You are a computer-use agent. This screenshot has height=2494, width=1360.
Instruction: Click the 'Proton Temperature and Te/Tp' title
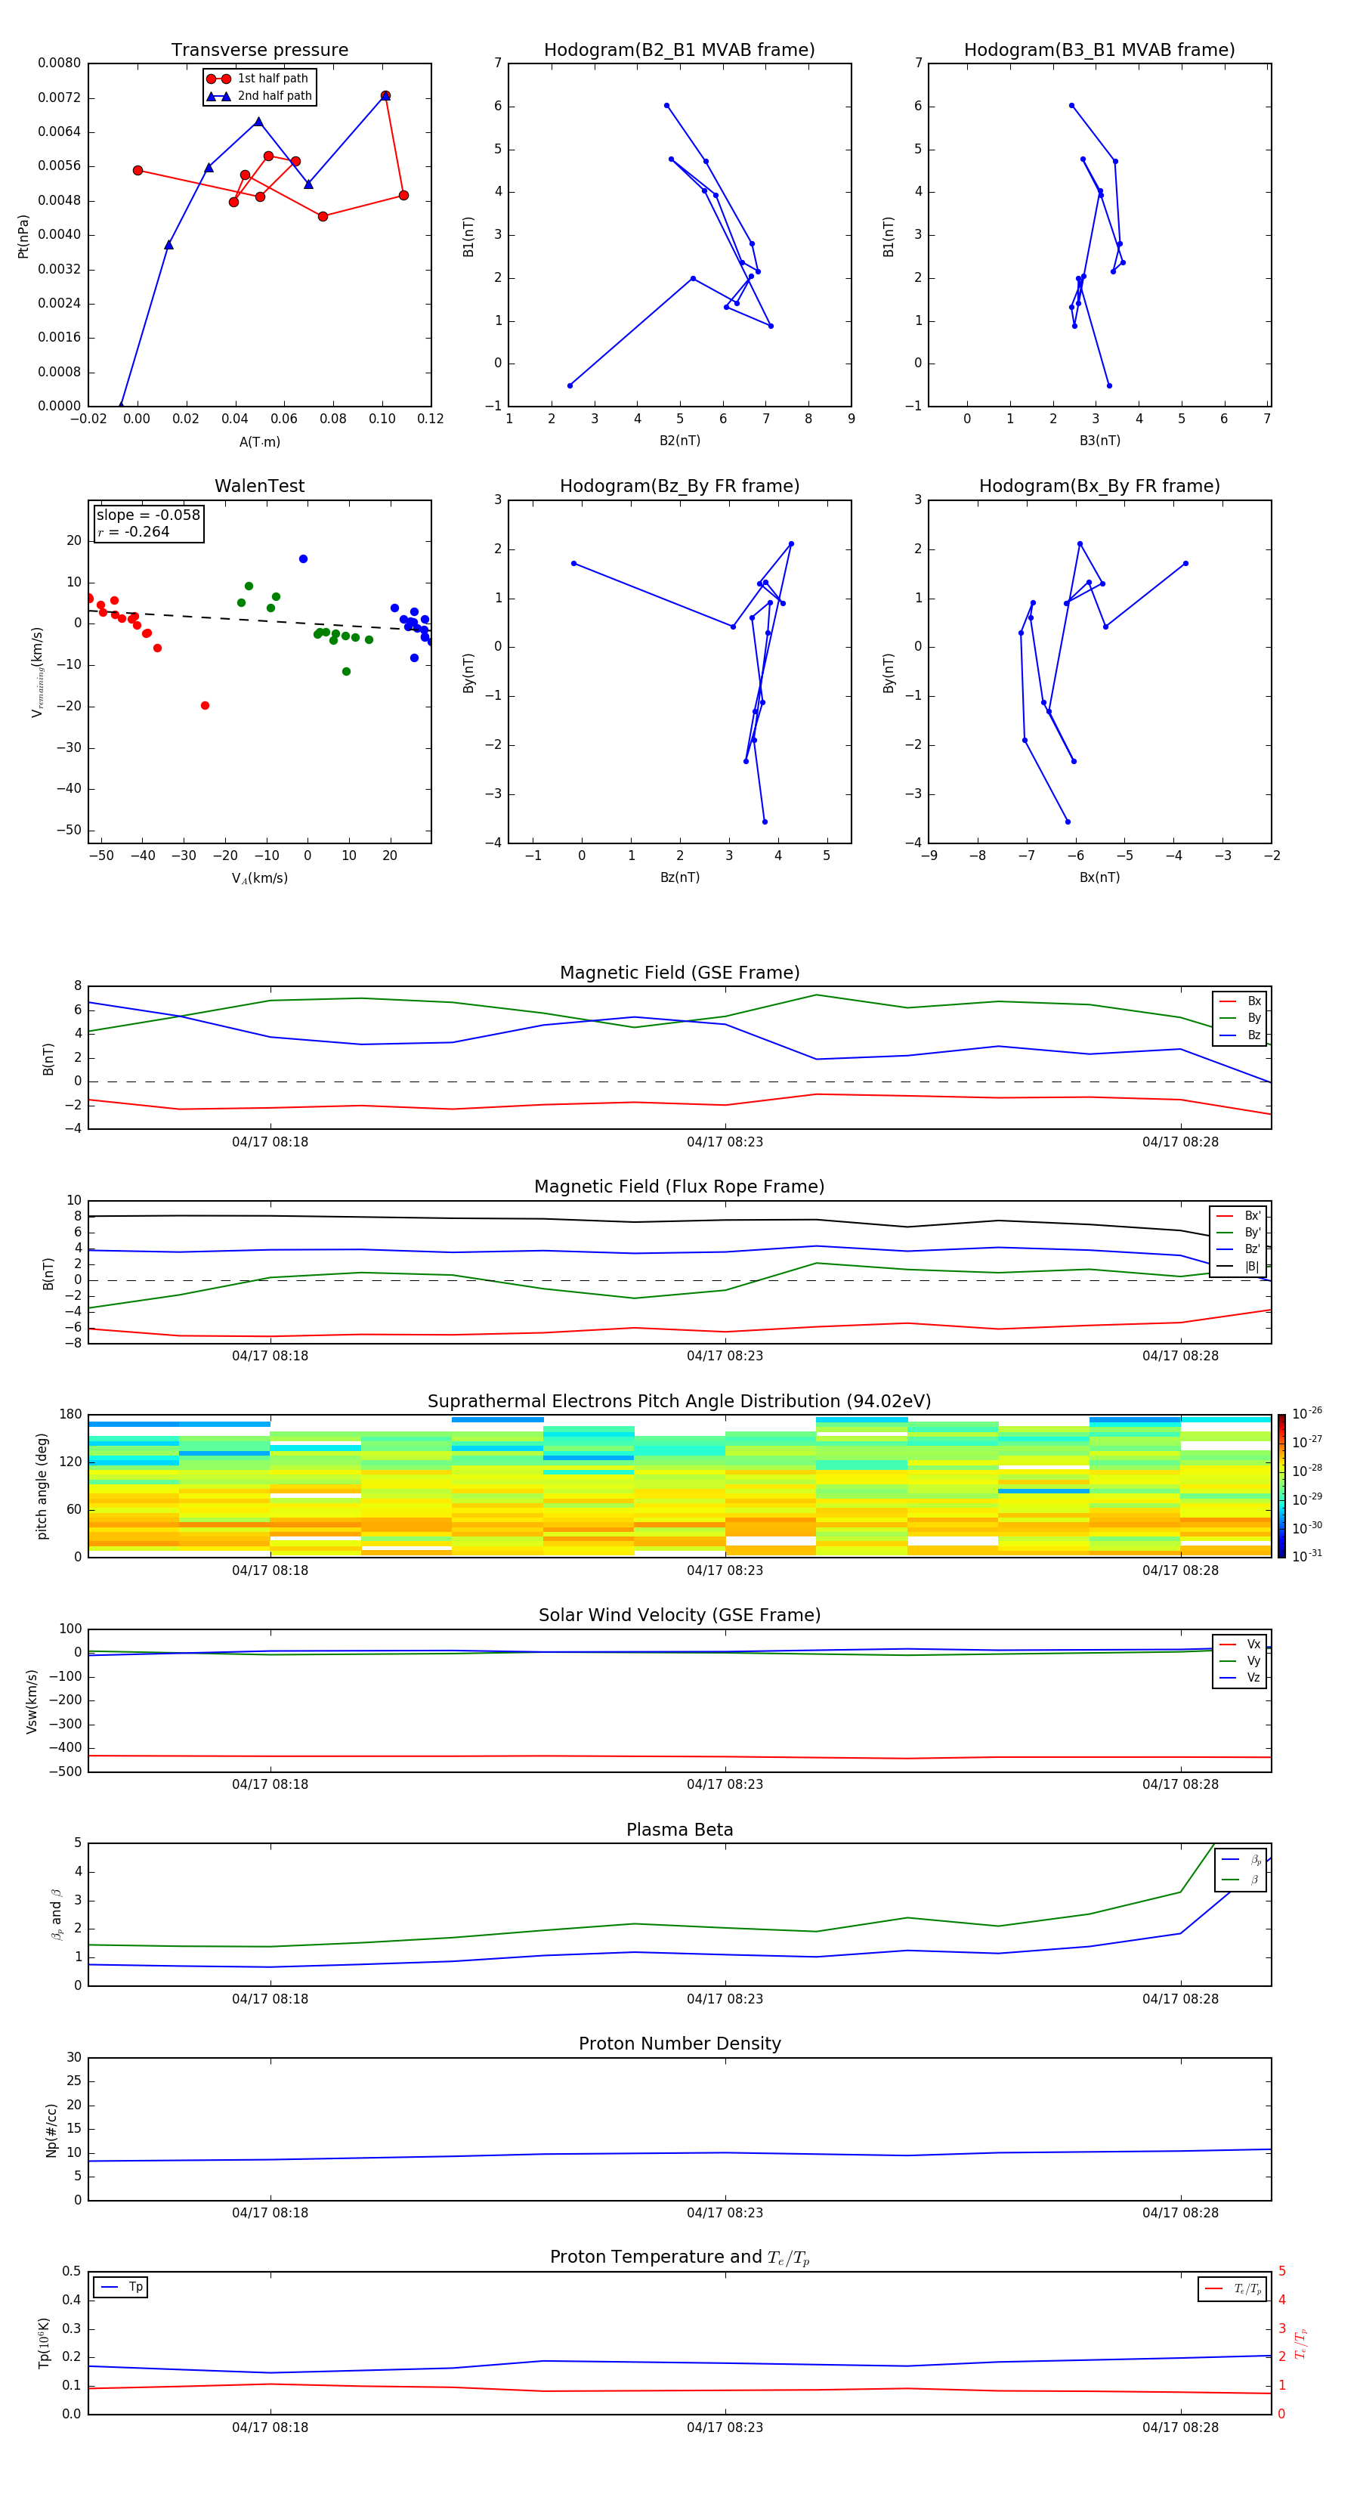679,2257
